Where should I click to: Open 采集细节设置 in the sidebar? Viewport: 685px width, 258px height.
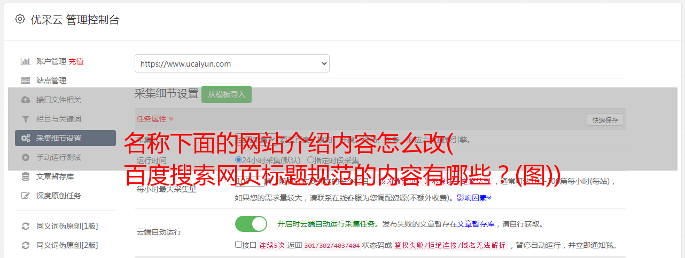click(65, 138)
